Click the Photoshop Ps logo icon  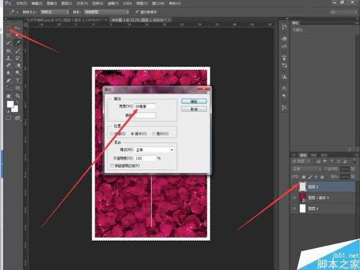pyautogui.click(x=5, y=3)
